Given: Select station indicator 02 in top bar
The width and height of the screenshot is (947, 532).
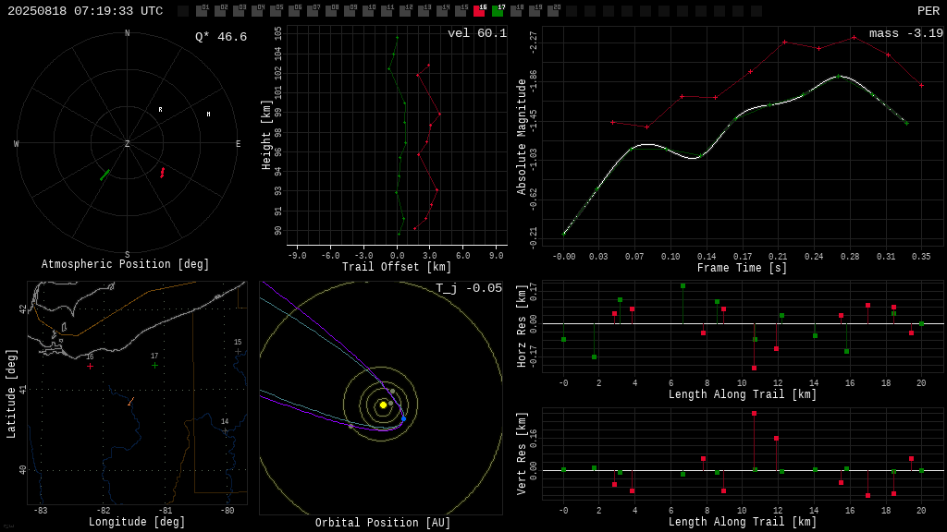Looking at the screenshot, I should tap(220, 10).
